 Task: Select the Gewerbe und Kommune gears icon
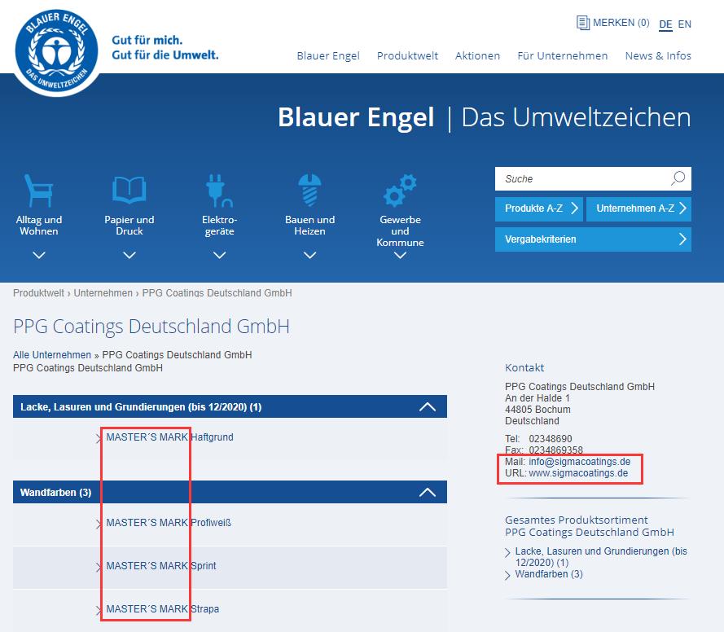click(400, 191)
